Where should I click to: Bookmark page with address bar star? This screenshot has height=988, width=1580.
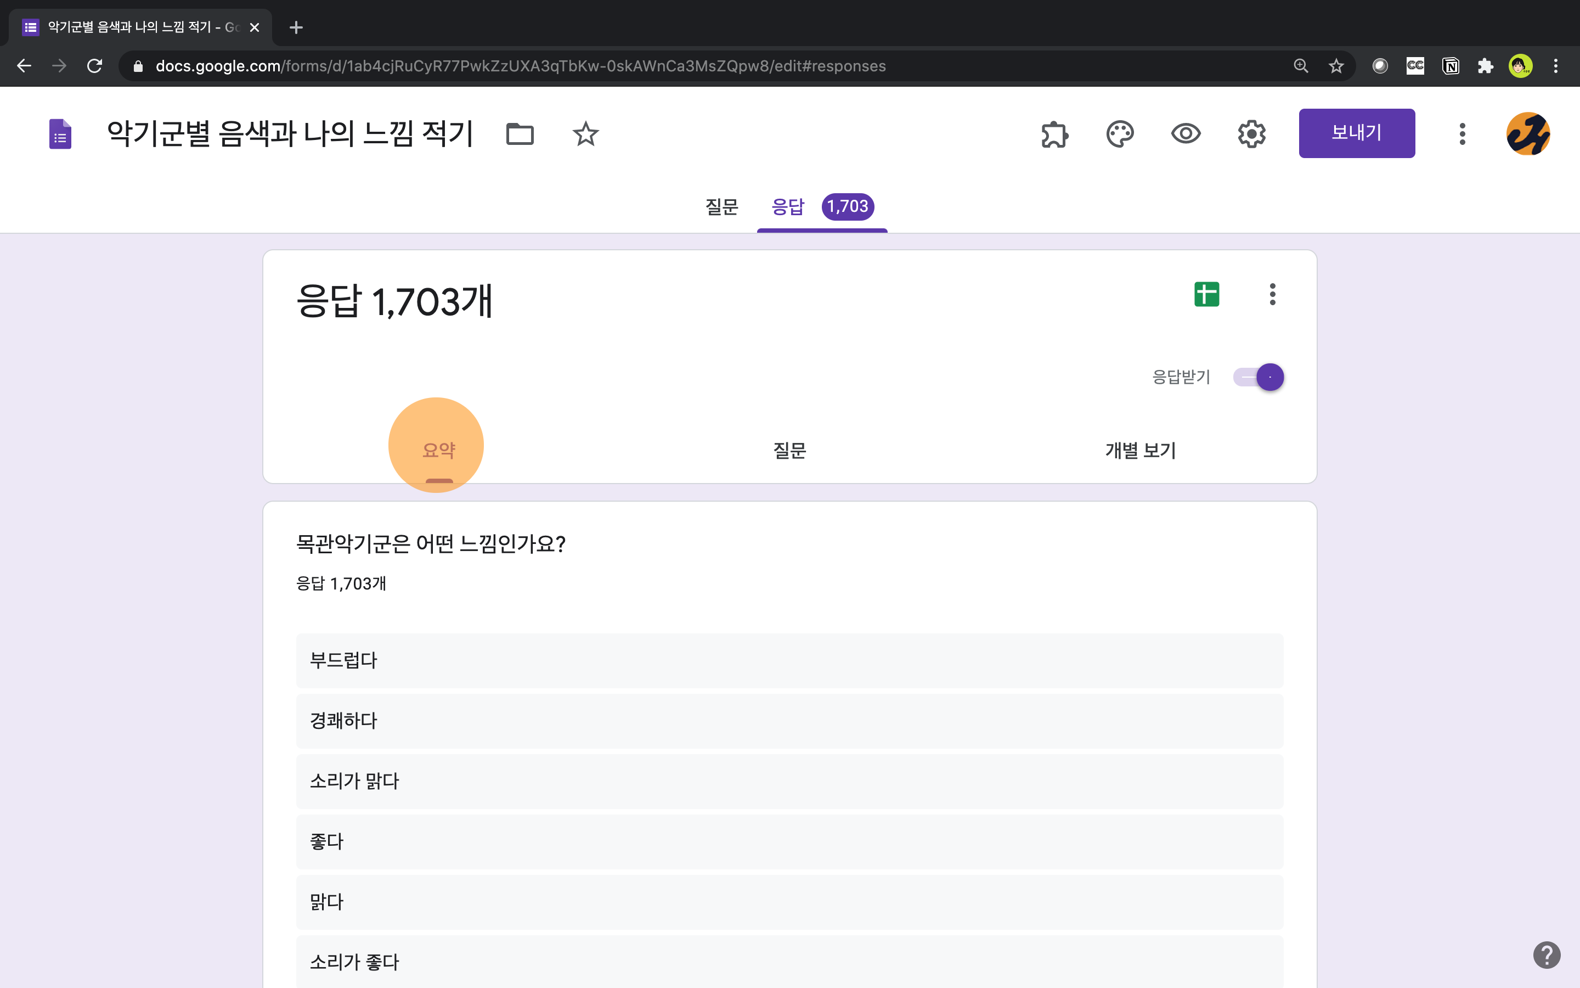coord(1336,66)
